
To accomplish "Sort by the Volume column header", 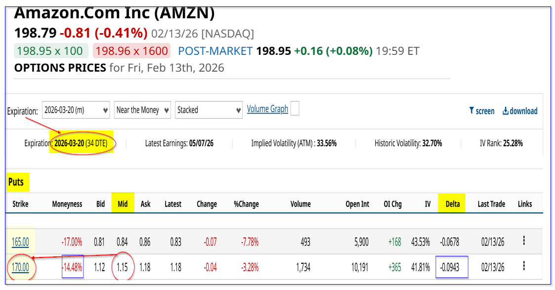I will pyautogui.click(x=300, y=204).
